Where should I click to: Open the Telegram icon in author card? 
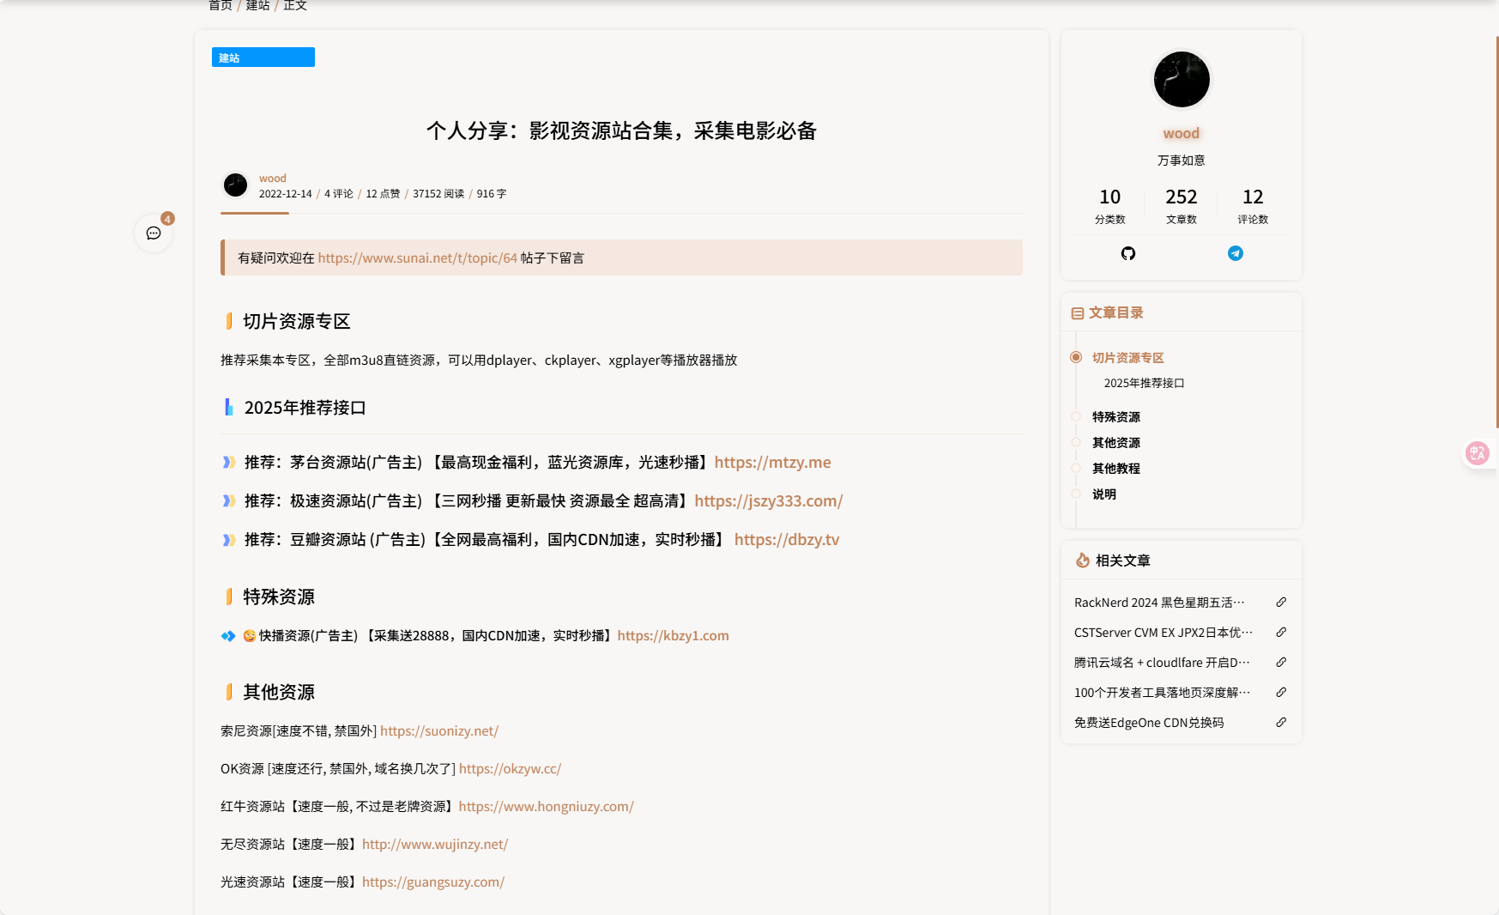pyautogui.click(x=1235, y=253)
